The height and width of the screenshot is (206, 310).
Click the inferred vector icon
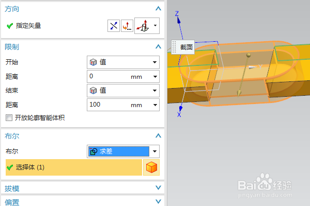pyautogui.click(x=144, y=26)
